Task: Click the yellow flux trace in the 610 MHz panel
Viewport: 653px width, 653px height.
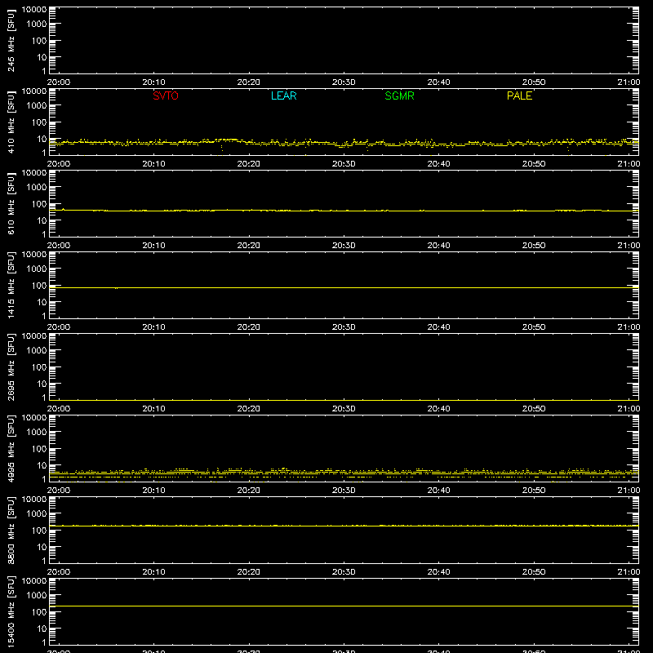Action: click(x=344, y=211)
